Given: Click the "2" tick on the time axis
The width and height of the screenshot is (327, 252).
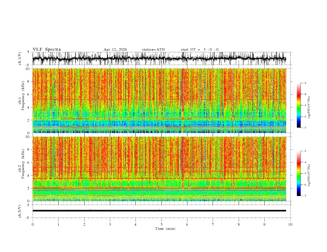Looking at the screenshot, I should (84, 224).
